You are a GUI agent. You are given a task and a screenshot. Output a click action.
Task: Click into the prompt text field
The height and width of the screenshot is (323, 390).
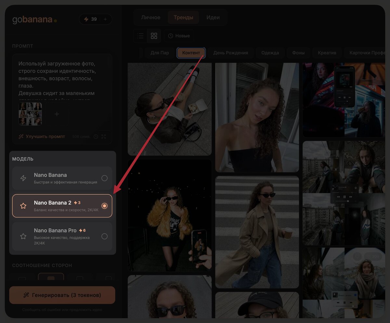point(62,78)
